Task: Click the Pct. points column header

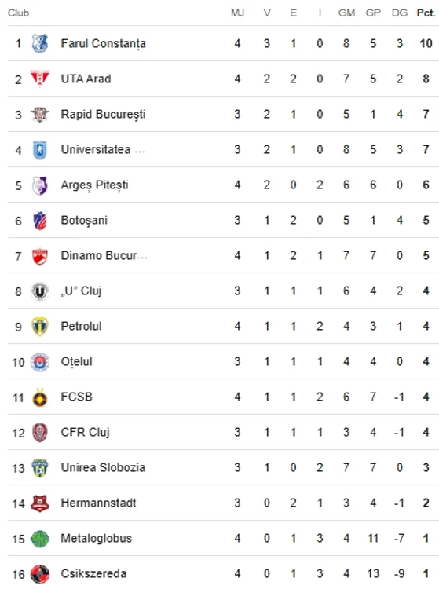Action: click(426, 13)
